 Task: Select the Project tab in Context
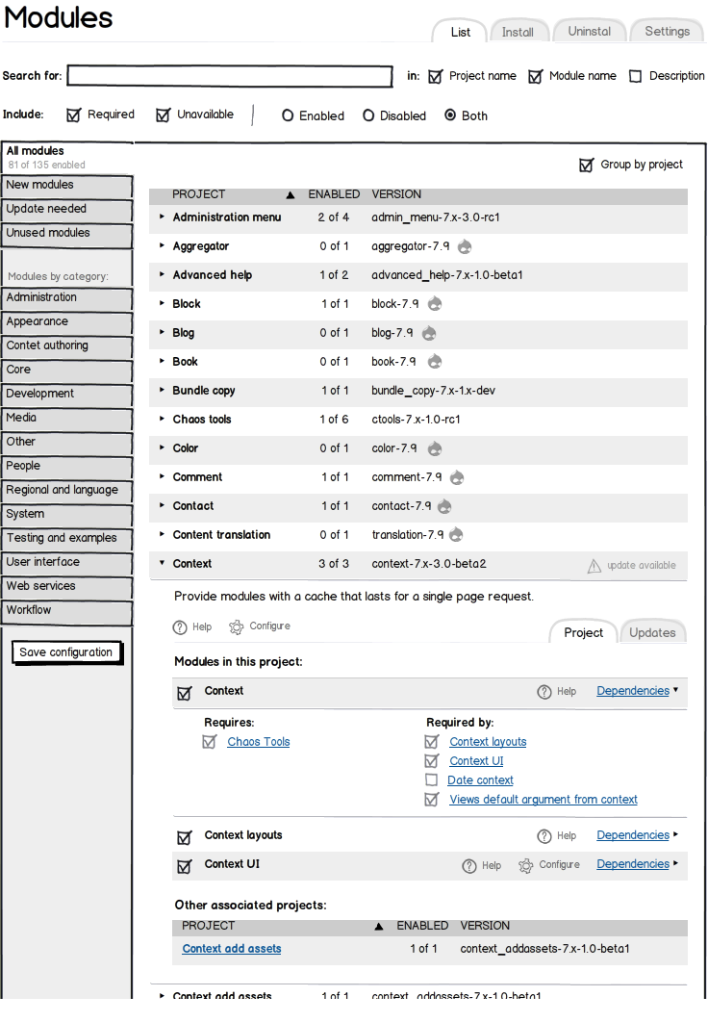click(x=583, y=633)
